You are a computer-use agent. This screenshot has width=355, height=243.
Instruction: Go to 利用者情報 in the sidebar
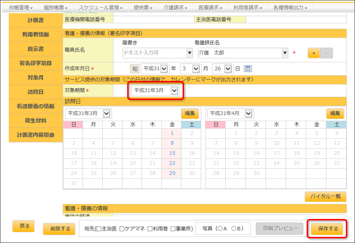tap(36, 34)
